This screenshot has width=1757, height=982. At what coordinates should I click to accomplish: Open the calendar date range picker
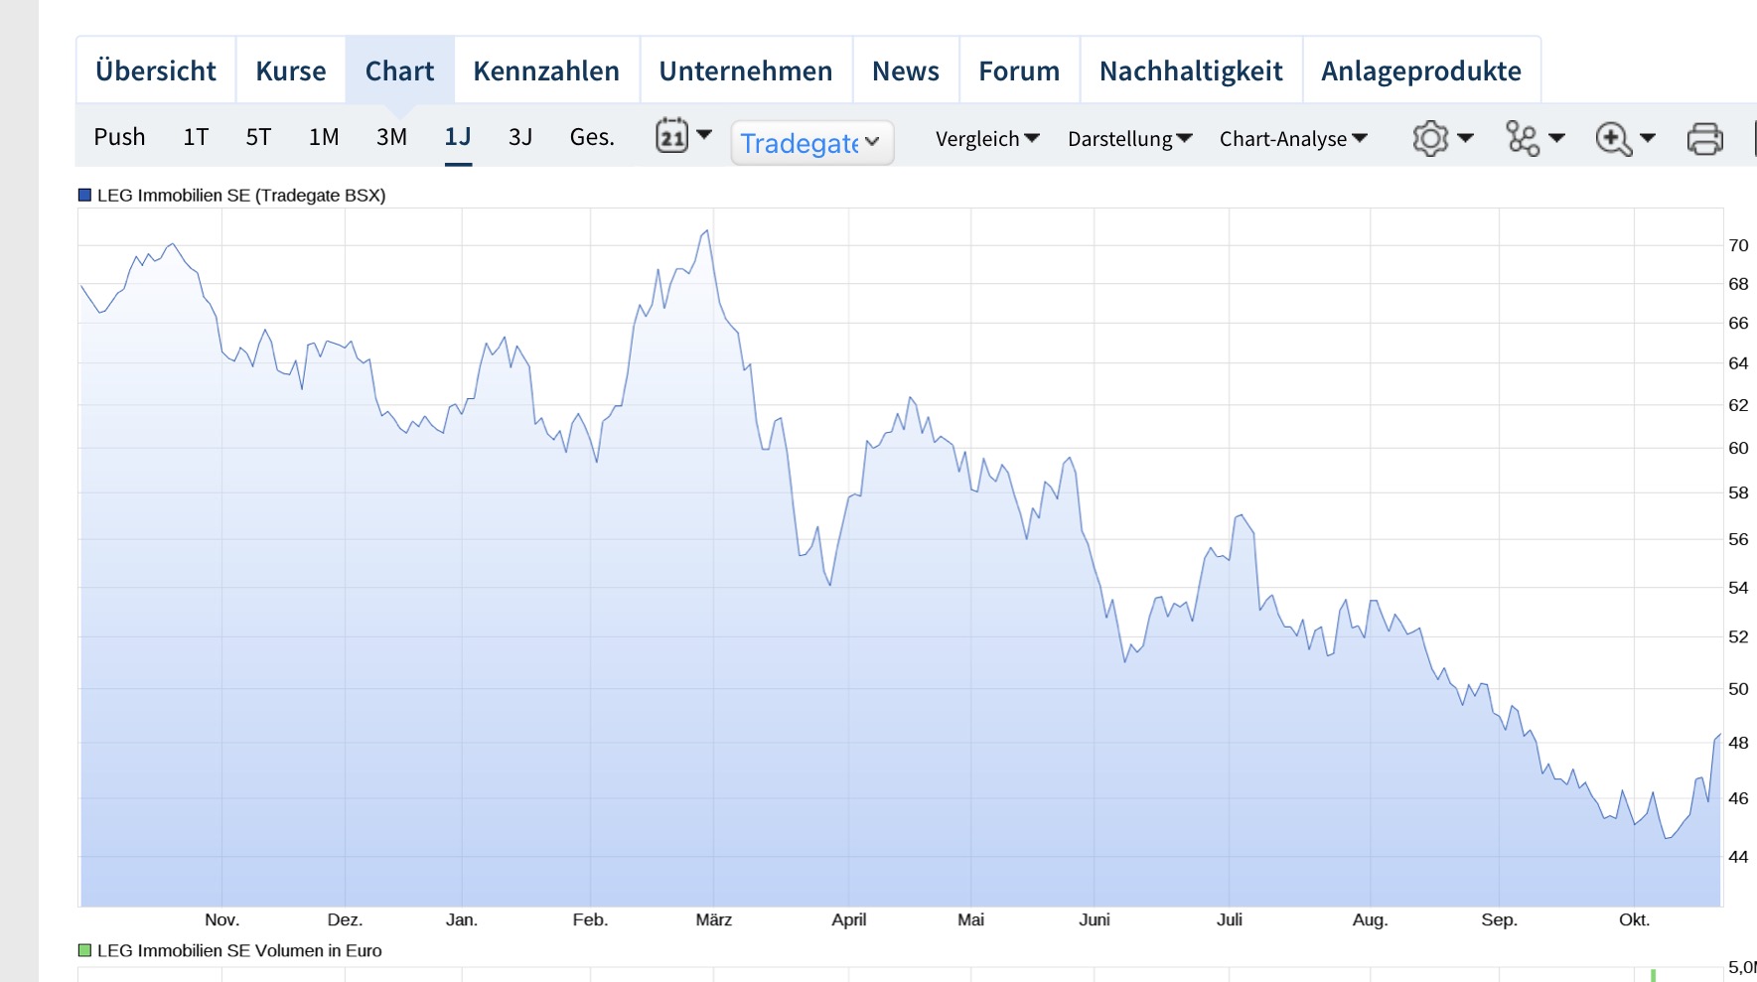coord(672,136)
